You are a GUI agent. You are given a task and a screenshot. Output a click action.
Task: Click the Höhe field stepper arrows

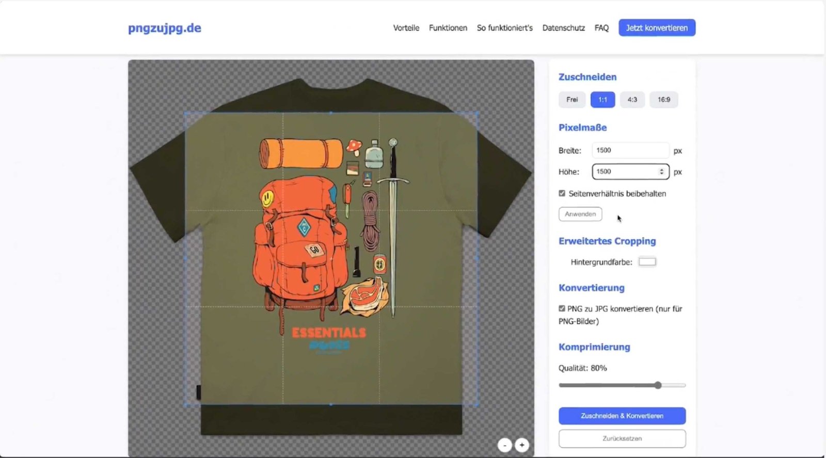click(x=661, y=172)
